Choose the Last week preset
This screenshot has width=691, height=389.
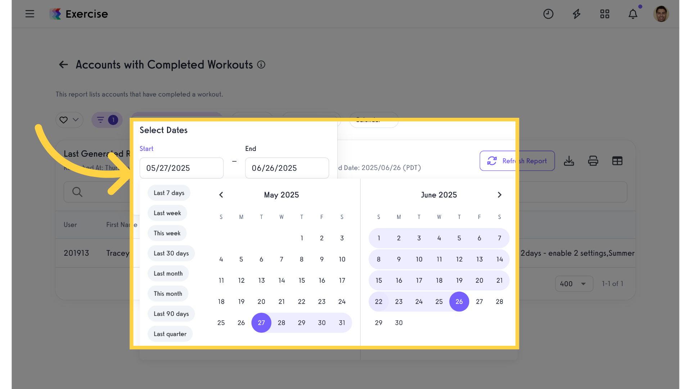click(167, 213)
